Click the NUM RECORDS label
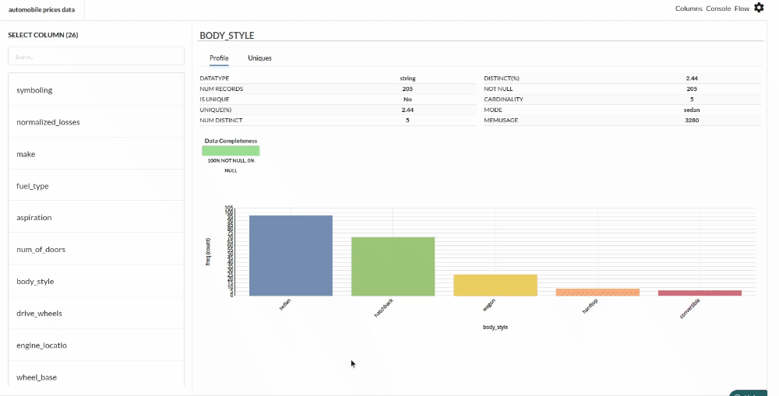 coord(221,89)
